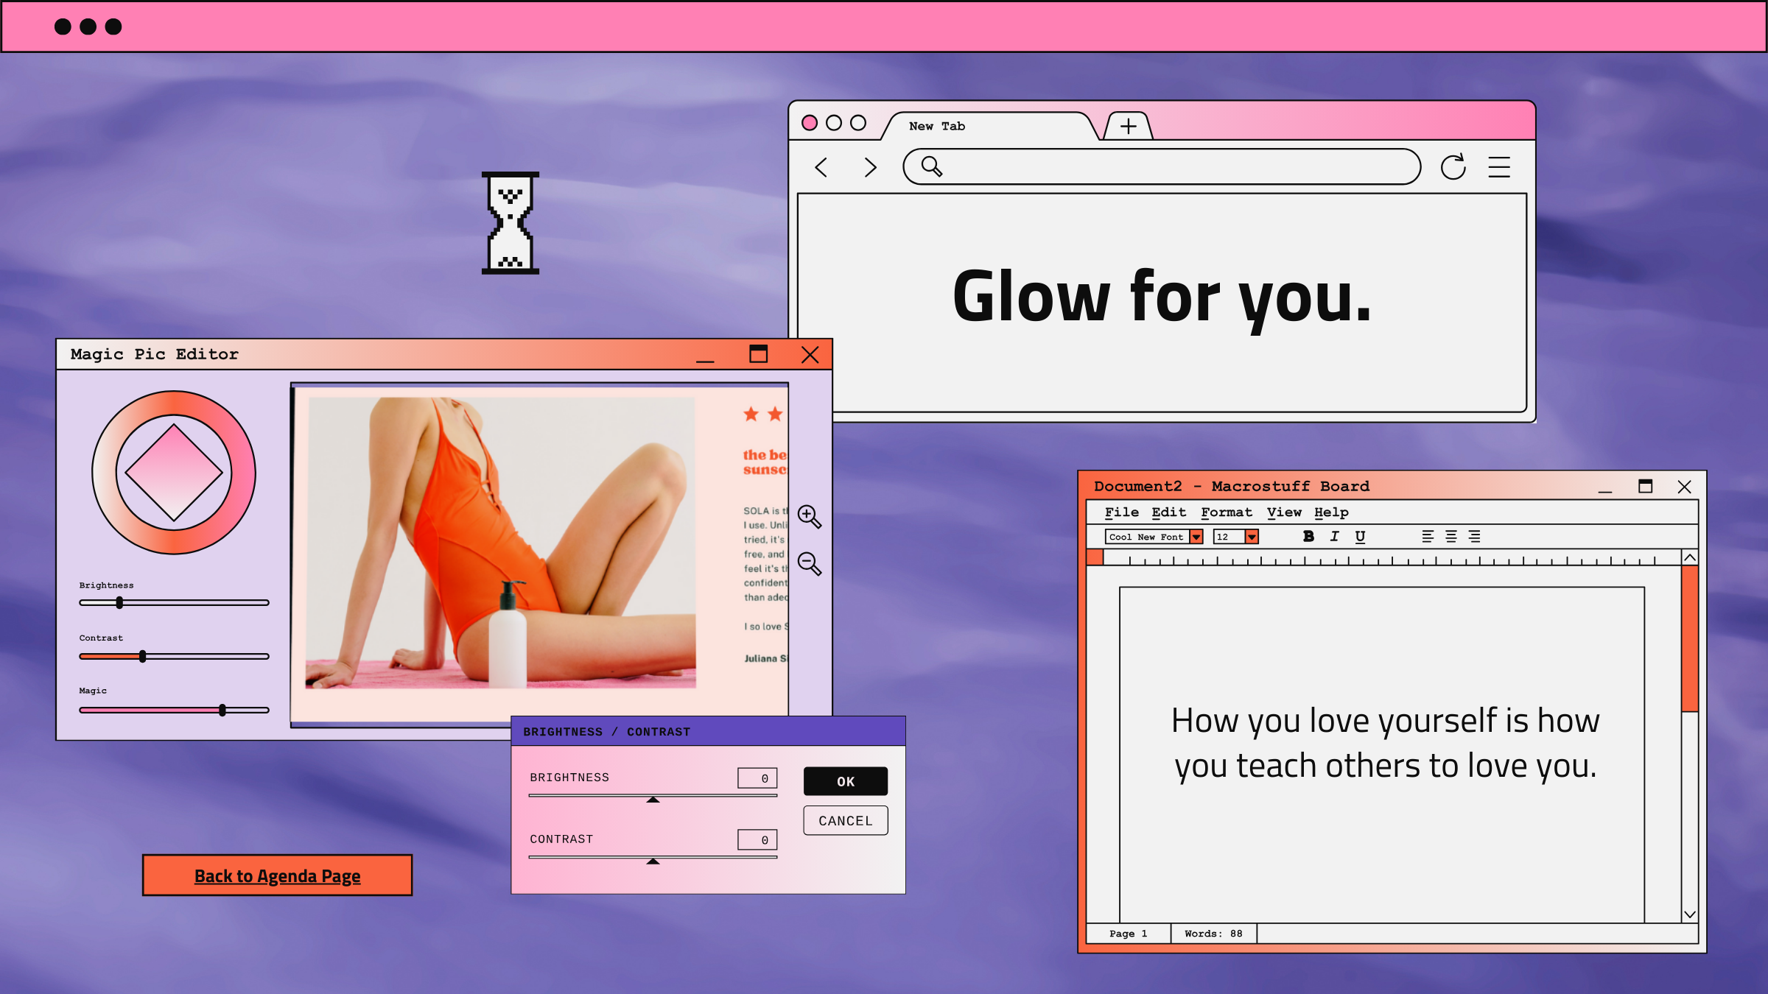Go back using browser back arrow

pyautogui.click(x=821, y=167)
